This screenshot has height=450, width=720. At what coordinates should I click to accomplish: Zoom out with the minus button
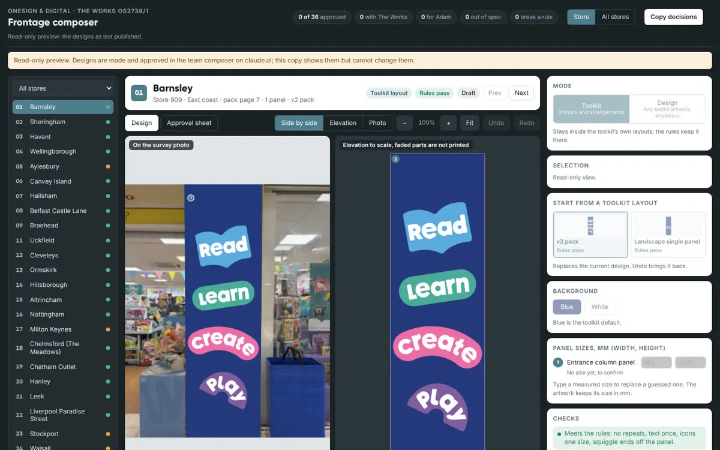pyautogui.click(x=404, y=123)
